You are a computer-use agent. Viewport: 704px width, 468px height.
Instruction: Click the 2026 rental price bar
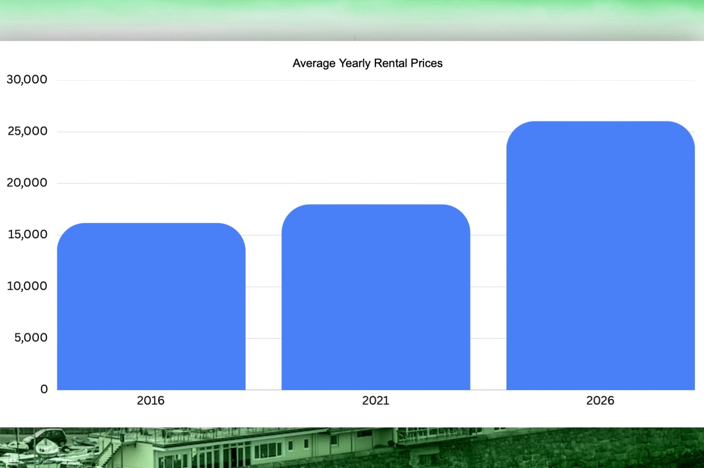(x=600, y=256)
